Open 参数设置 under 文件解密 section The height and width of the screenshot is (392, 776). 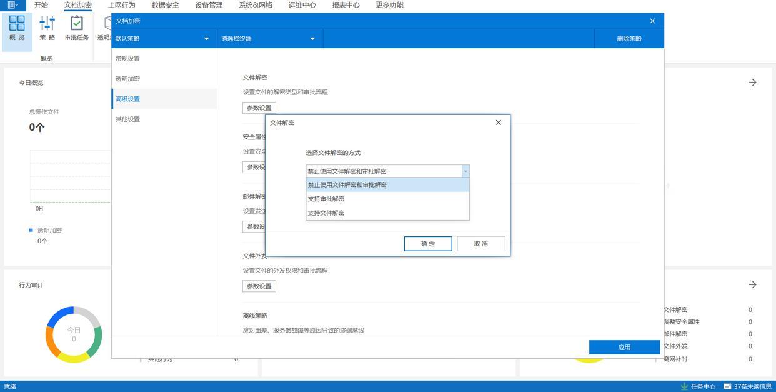pyautogui.click(x=259, y=108)
